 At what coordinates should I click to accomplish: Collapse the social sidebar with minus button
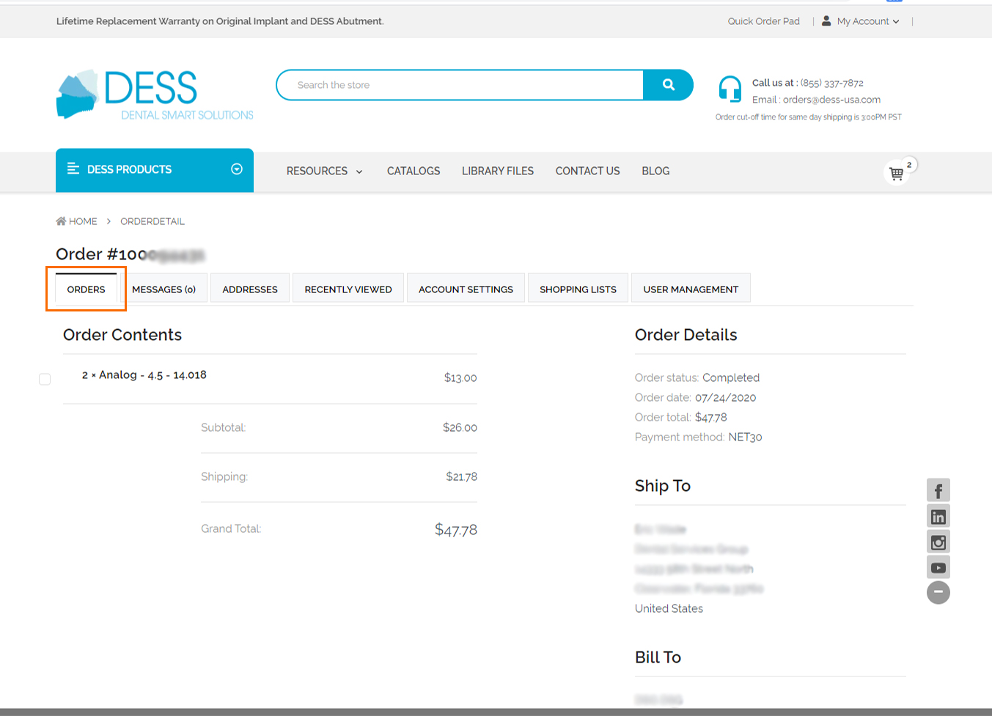pos(938,592)
